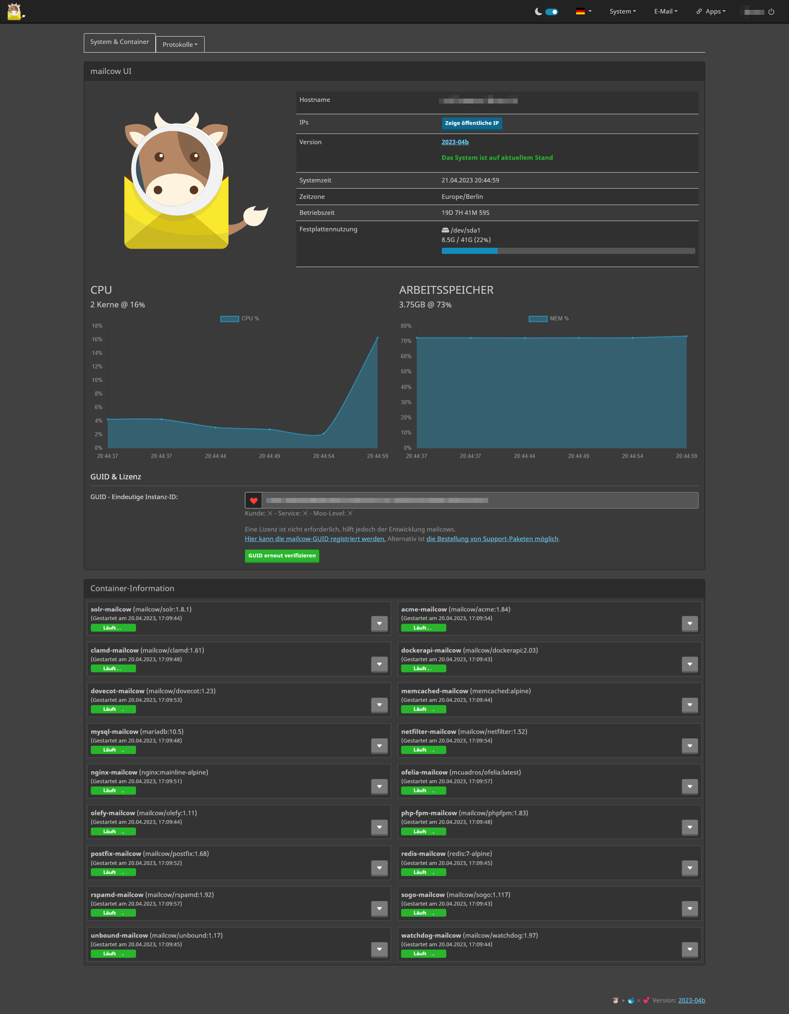Open the Protokolle tab dropdown
Screen dimensions: 789x1014
tap(180, 44)
